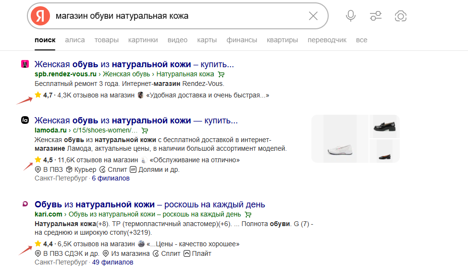Open image search camera icon

coord(401,16)
